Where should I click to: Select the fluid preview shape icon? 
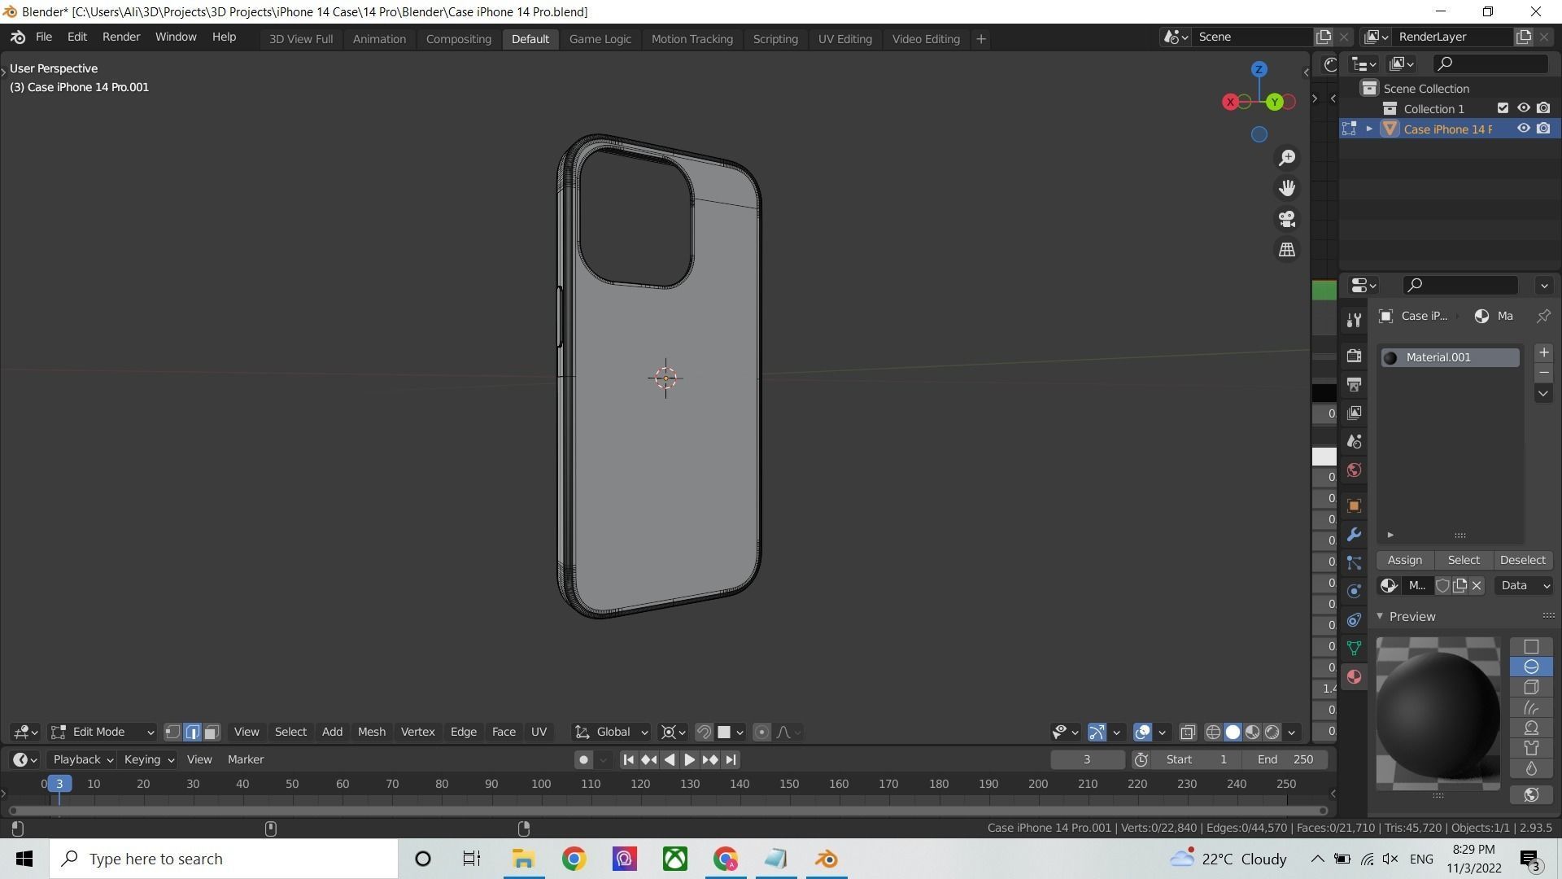1531,769
